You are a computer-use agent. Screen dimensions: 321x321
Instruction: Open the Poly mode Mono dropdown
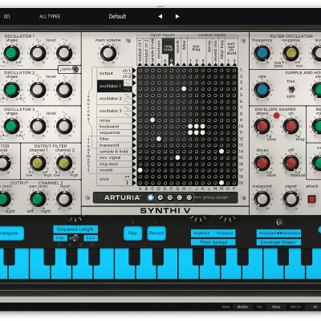coord(276,307)
